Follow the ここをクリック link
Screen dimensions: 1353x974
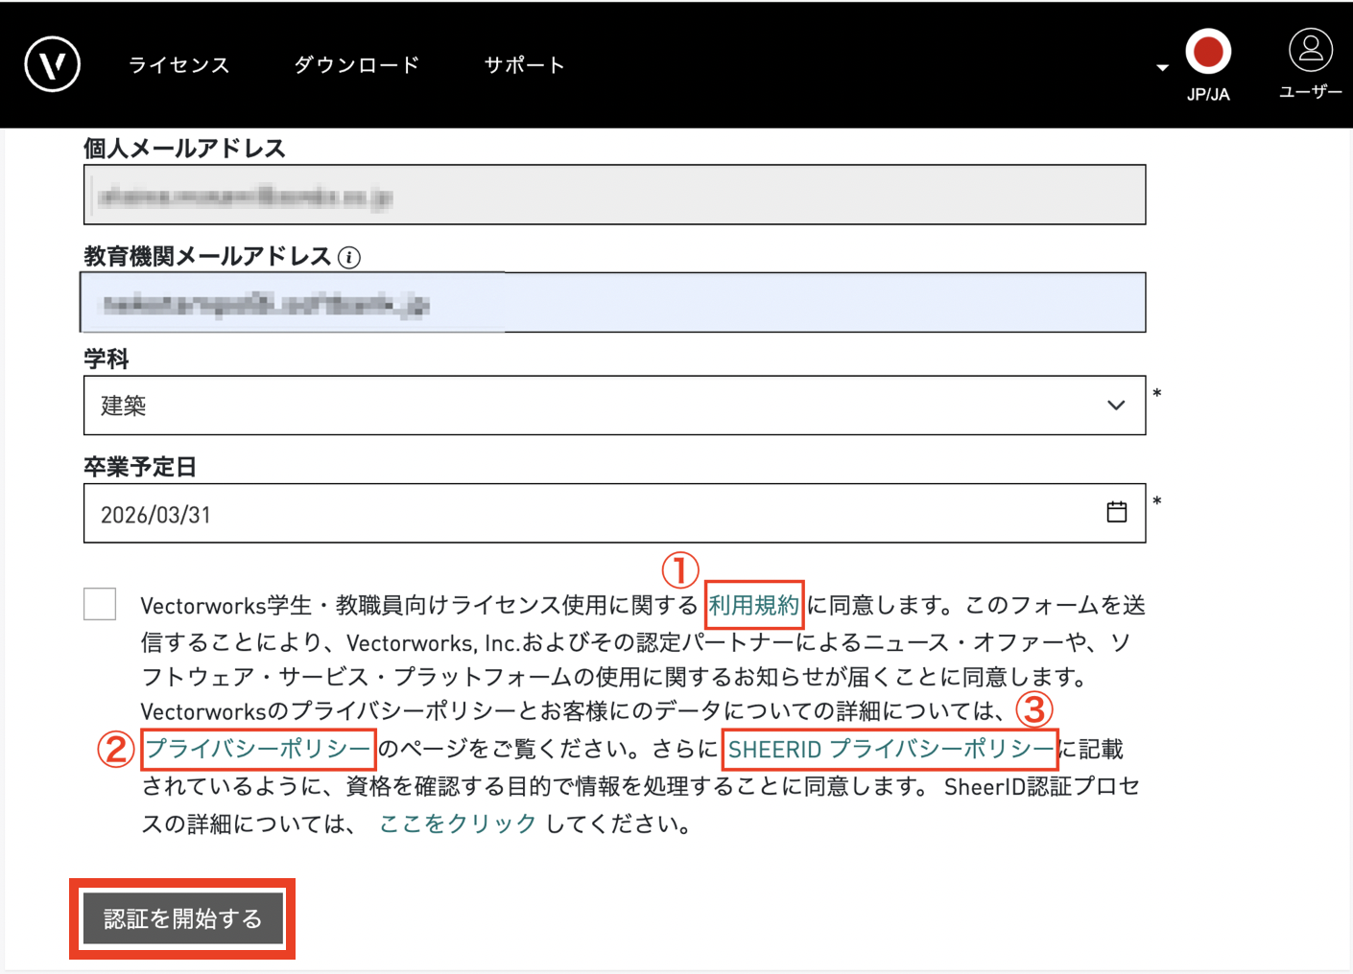click(458, 823)
